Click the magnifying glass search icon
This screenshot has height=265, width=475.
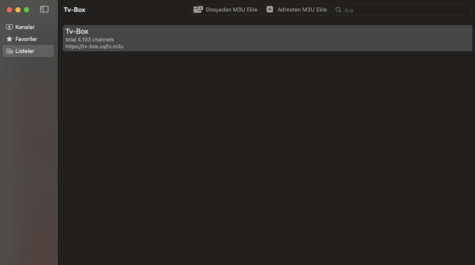pos(338,10)
